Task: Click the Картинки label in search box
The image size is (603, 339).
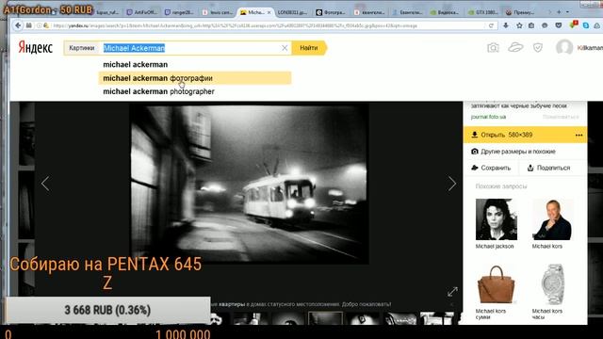Action: click(x=82, y=48)
